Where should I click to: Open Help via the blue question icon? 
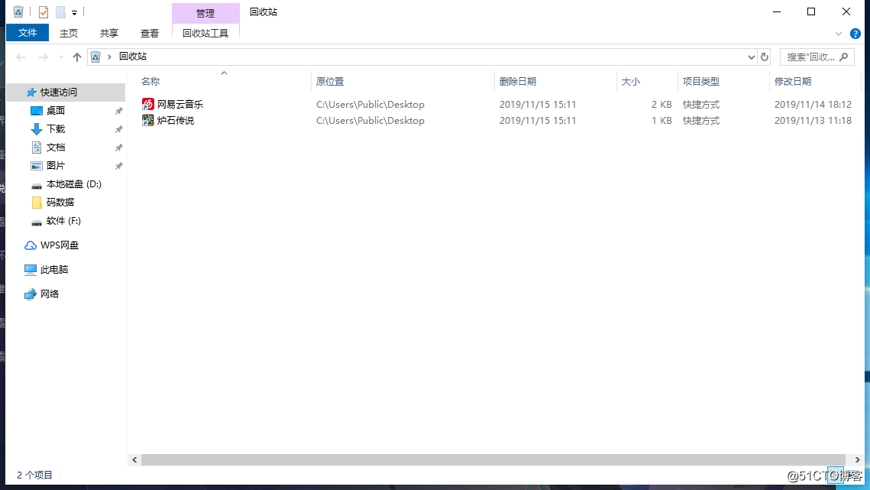coord(855,34)
